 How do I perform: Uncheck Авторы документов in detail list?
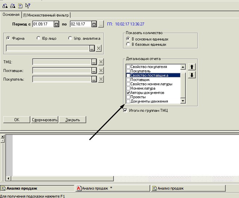click(x=128, y=93)
